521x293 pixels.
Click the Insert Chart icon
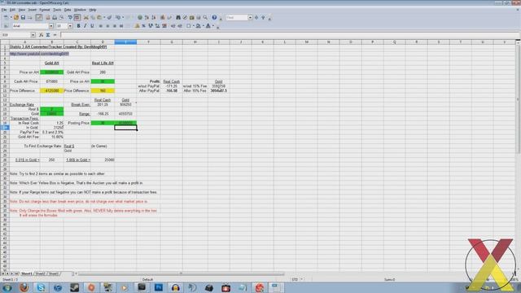(x=163, y=17)
